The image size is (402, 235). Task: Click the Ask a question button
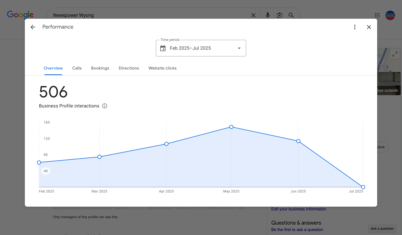coord(382,229)
